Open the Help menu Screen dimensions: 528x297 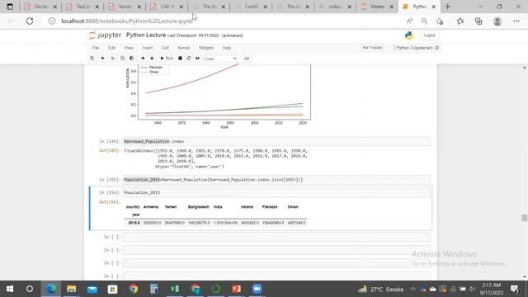tap(227, 48)
